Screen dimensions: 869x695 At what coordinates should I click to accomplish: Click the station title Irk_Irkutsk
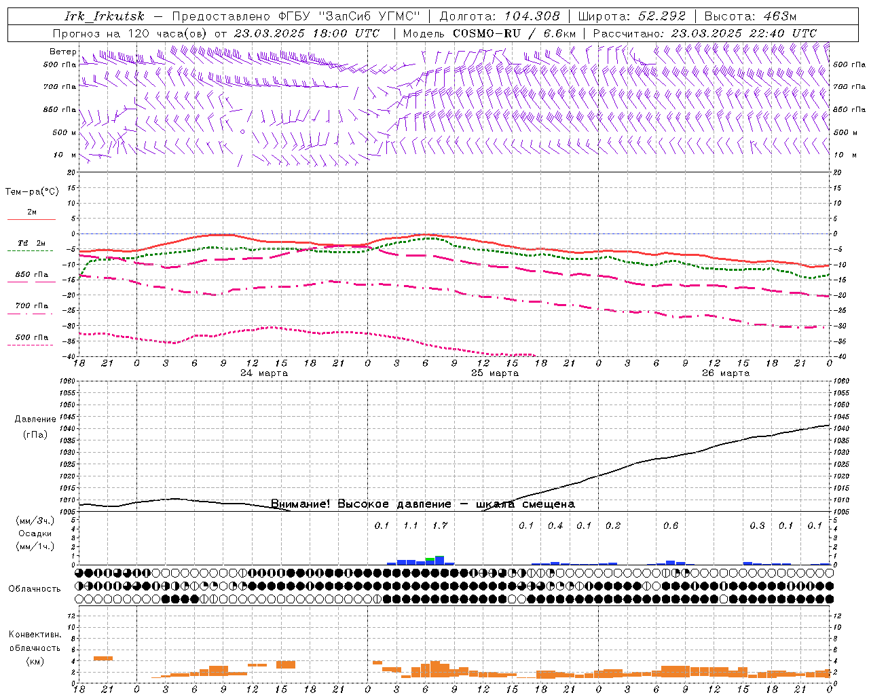[105, 16]
